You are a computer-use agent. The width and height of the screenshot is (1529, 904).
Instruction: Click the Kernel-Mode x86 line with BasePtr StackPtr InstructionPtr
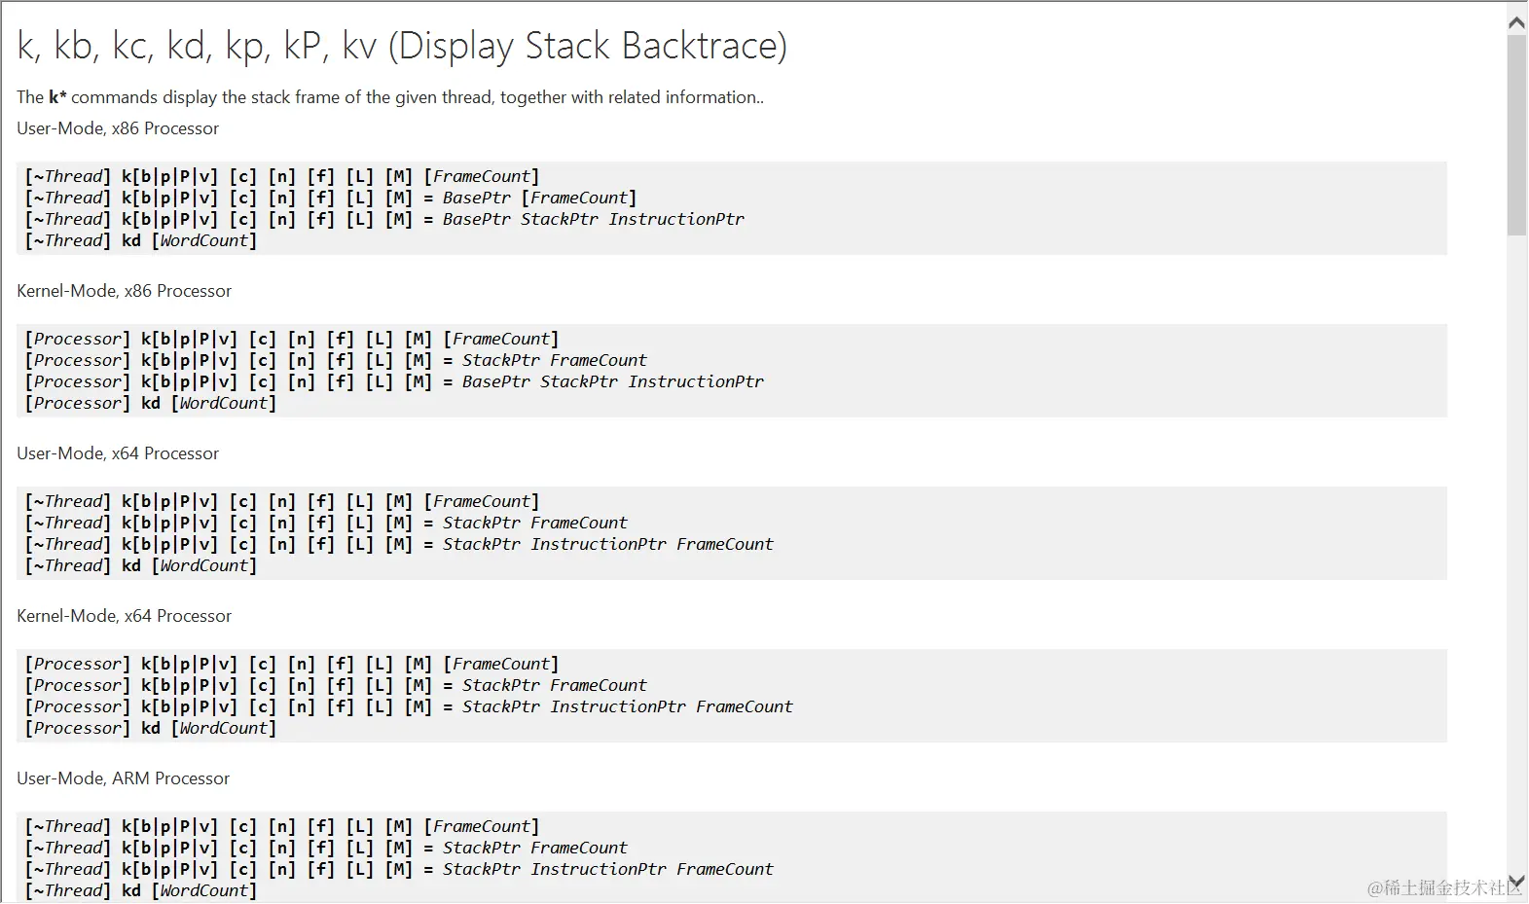tap(394, 381)
